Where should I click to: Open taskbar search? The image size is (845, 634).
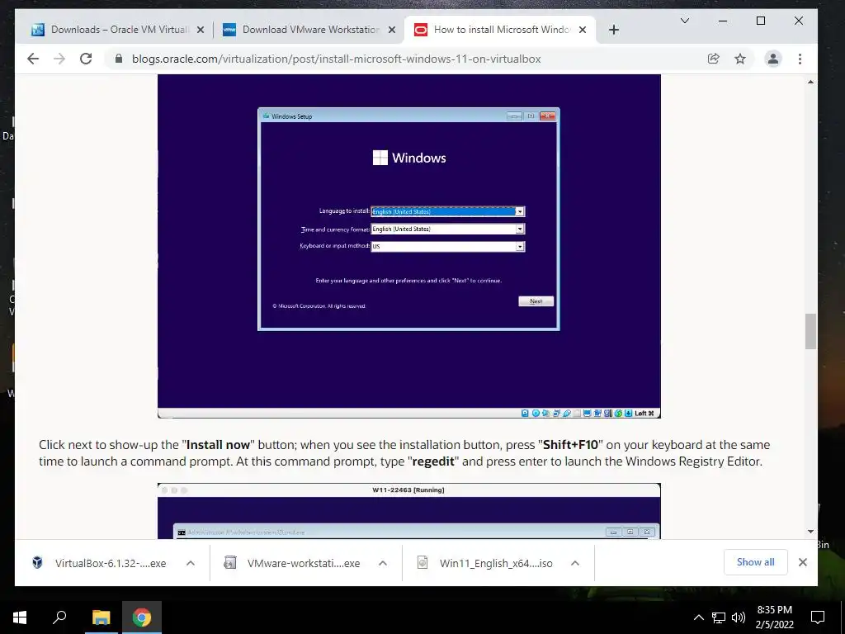click(x=59, y=617)
